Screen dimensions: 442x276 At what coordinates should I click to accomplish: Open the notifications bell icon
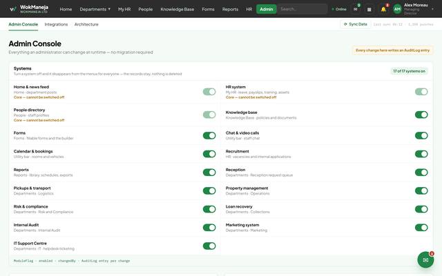383,9
